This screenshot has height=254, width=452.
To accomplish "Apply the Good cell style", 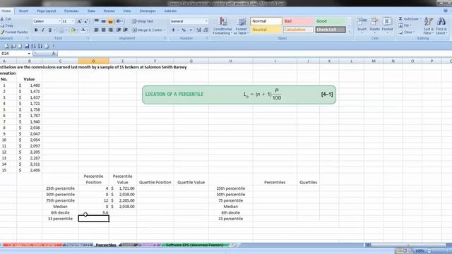I will (330, 21).
